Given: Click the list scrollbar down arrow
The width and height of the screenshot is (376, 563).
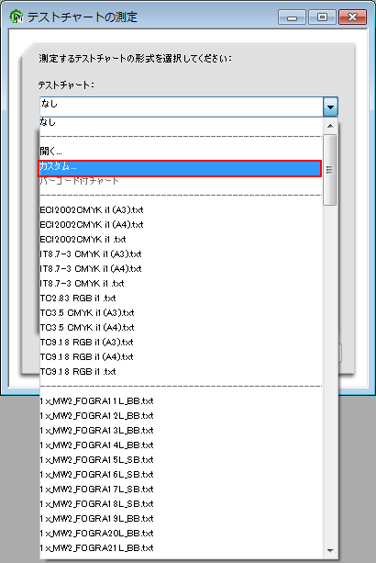Looking at the screenshot, I should click(330, 551).
